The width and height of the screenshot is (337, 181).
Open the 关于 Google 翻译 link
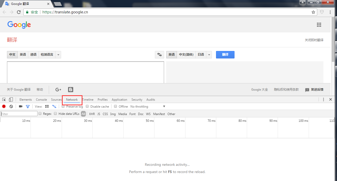point(19,90)
